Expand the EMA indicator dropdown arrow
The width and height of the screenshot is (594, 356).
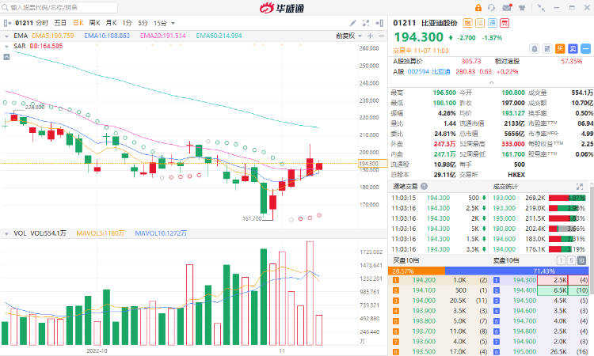pos(6,36)
